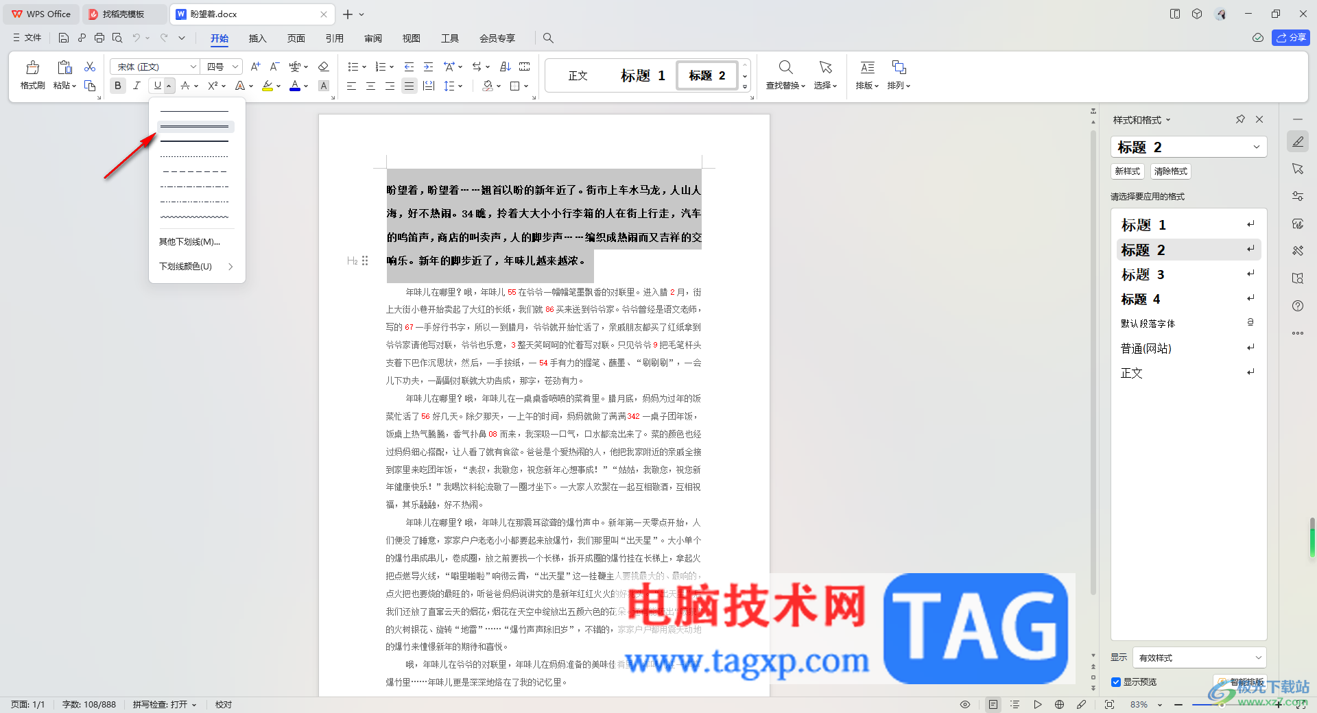Image resolution: width=1317 pixels, height=713 pixels.
Task: Pin the Styles and Formatting pane
Action: point(1240,119)
